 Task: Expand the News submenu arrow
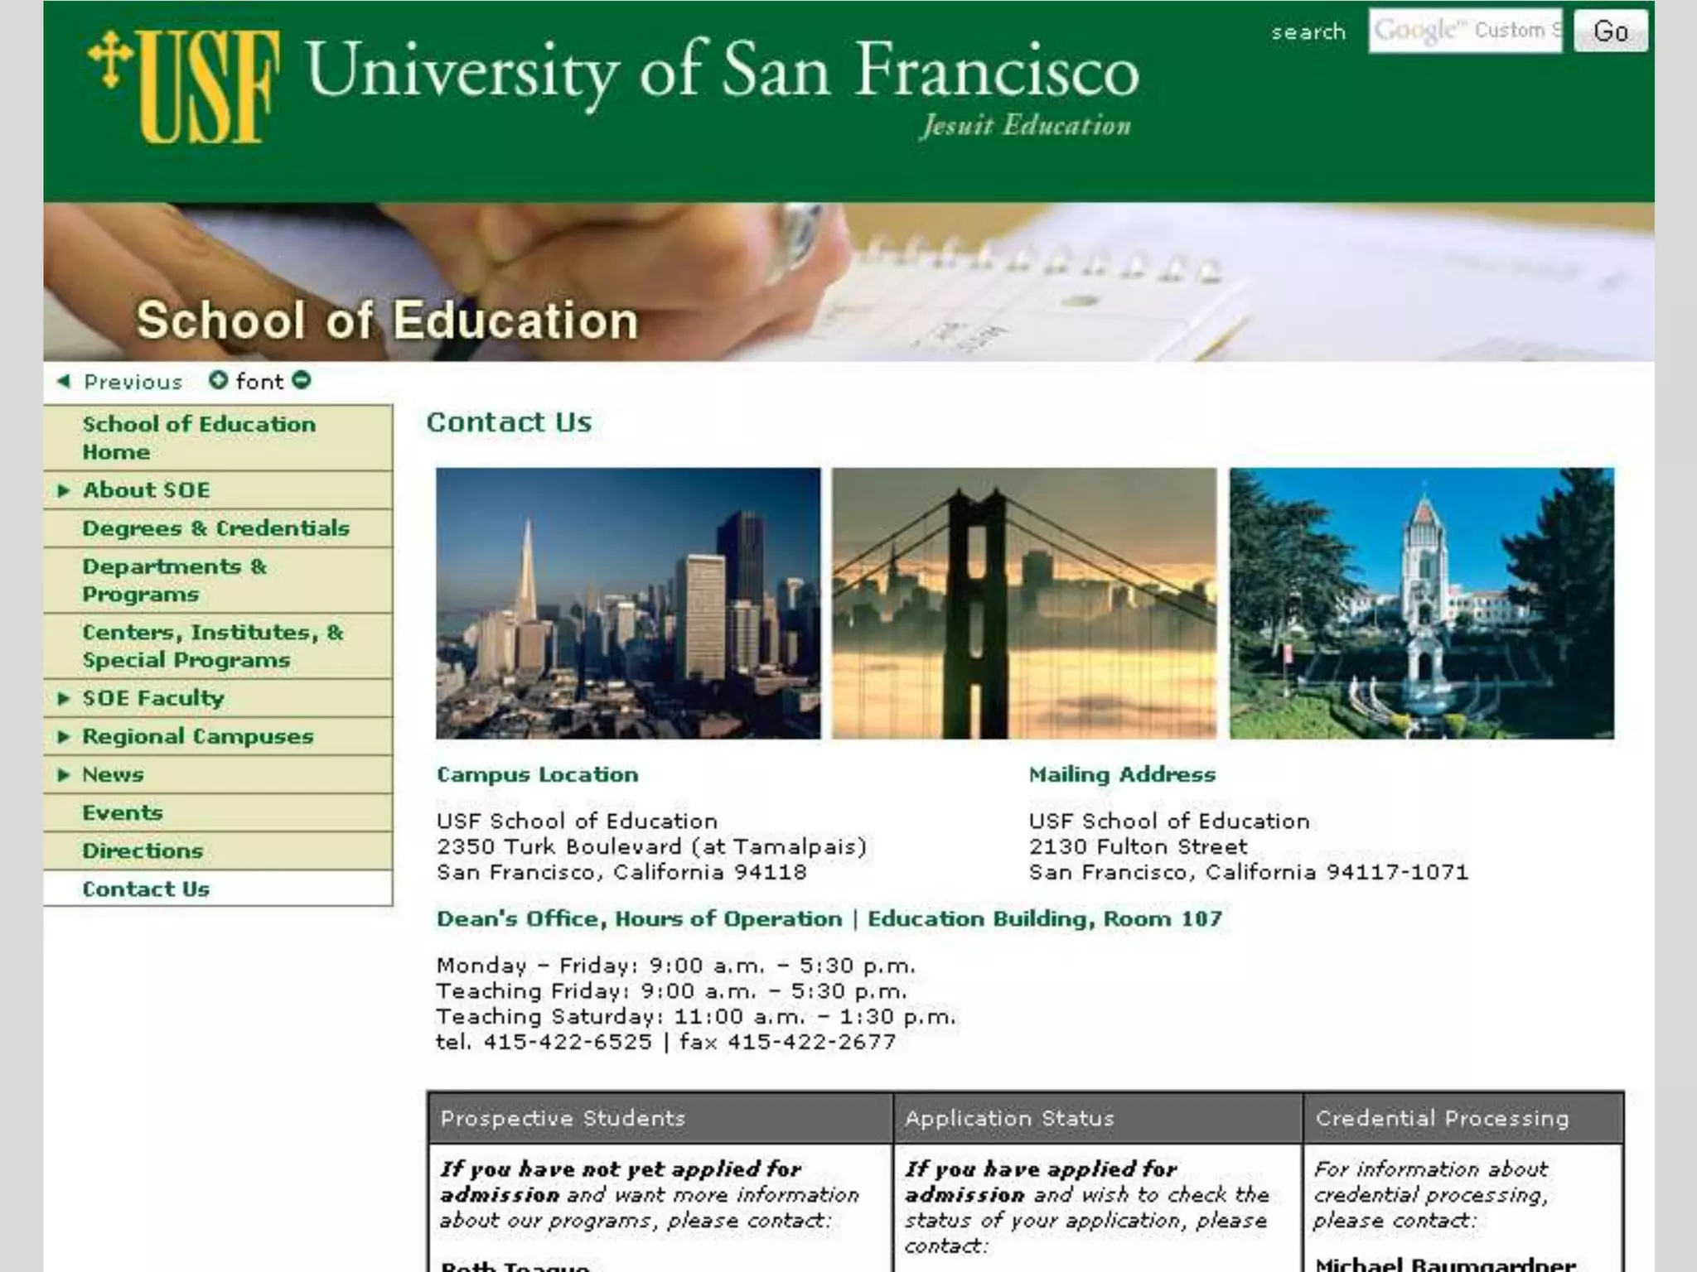click(63, 774)
